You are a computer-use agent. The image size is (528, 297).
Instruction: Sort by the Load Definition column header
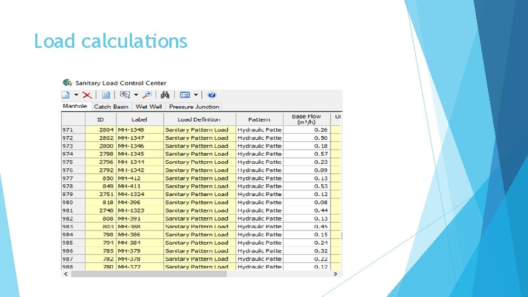199,119
